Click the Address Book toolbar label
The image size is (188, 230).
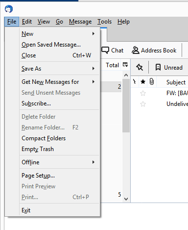pos(159,51)
